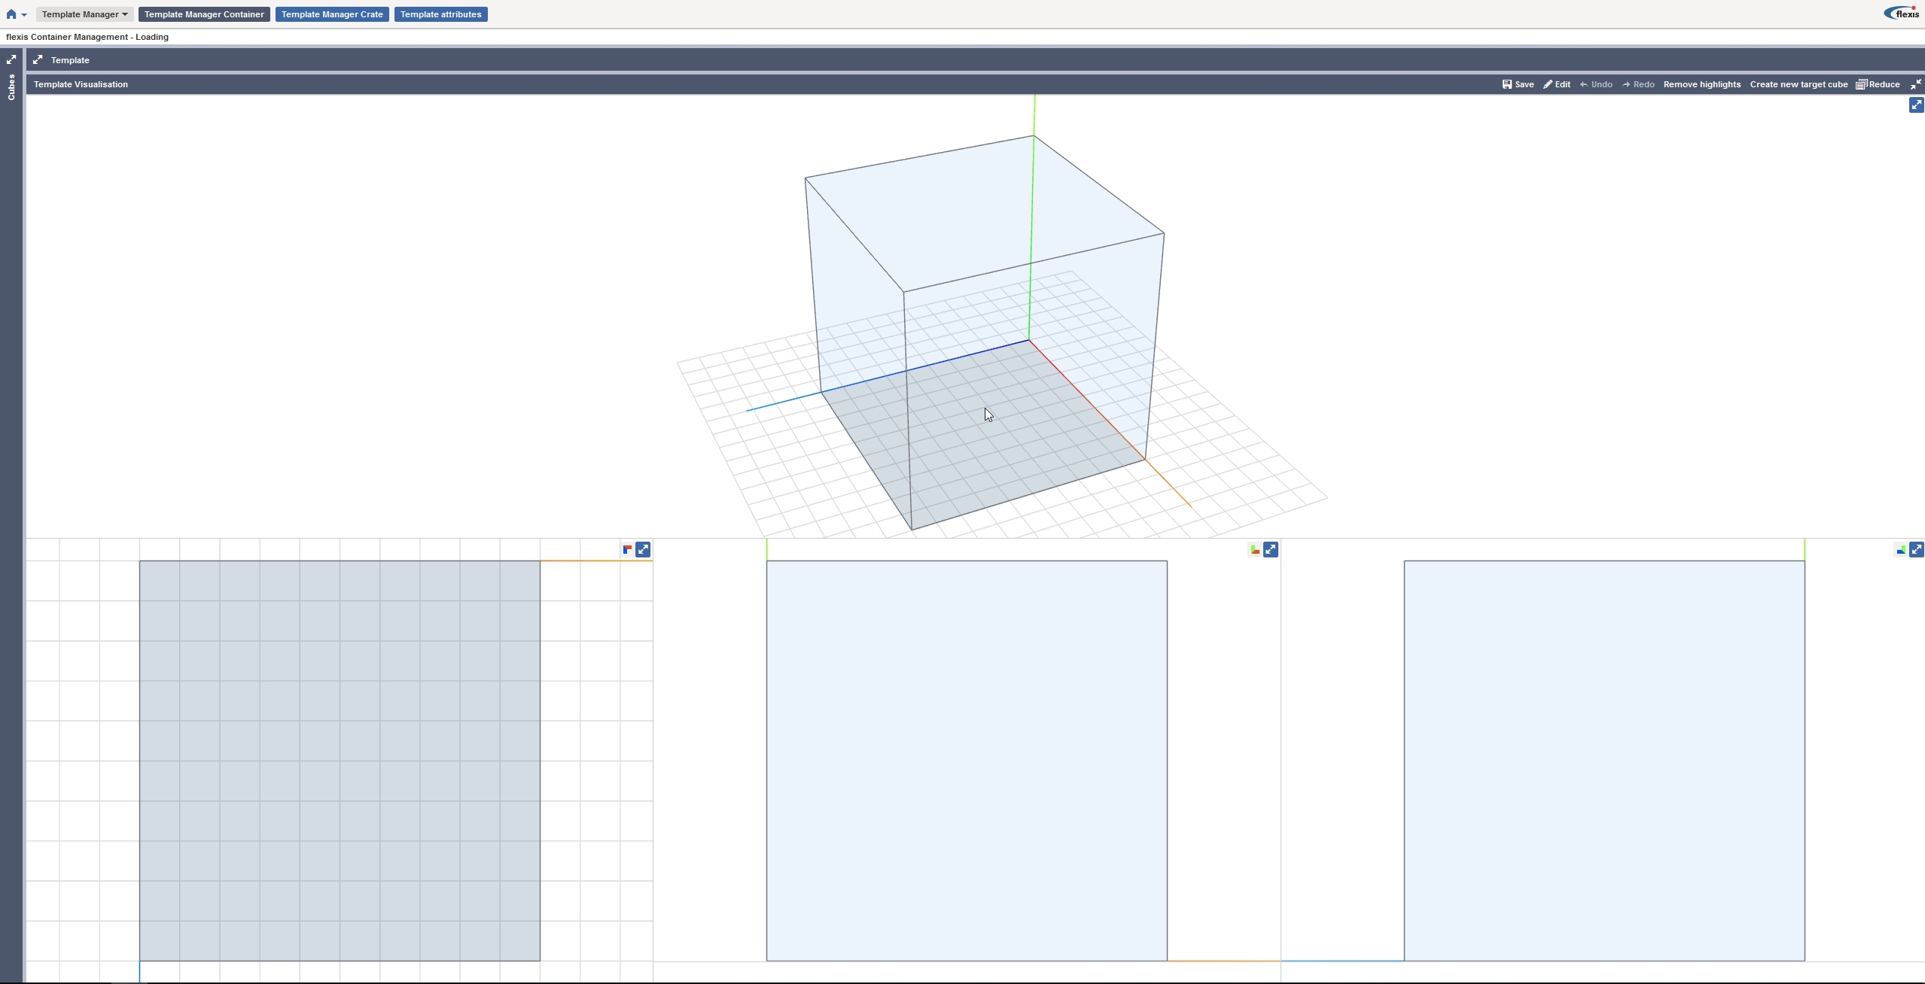Click the Reduce button

click(x=1878, y=84)
